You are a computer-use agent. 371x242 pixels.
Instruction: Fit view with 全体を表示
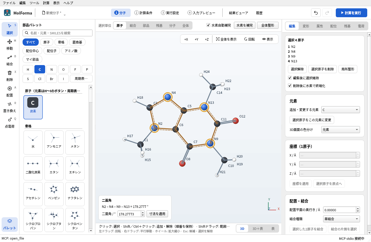pyautogui.click(x=226, y=39)
